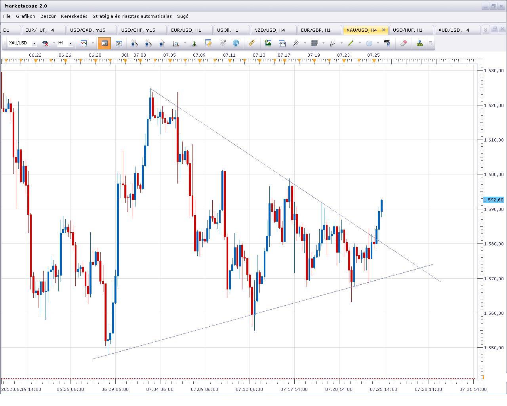Switch to the USOil, H1 tab
This screenshot has width=507, height=406.
231,30
